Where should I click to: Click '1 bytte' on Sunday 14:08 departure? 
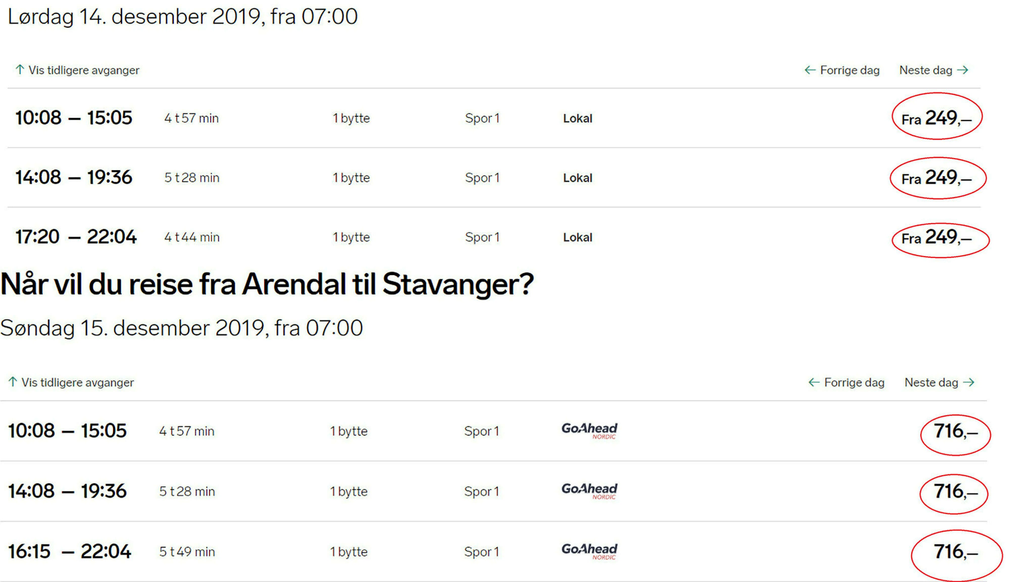point(348,491)
